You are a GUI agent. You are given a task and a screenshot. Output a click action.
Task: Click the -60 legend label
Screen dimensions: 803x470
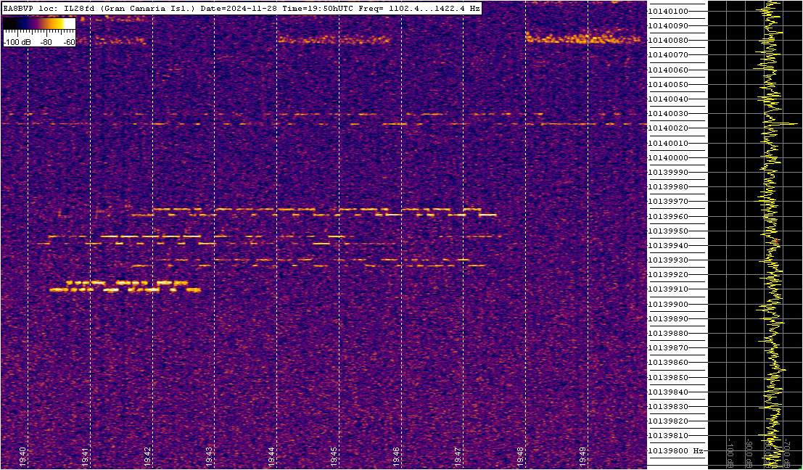[x=69, y=42]
